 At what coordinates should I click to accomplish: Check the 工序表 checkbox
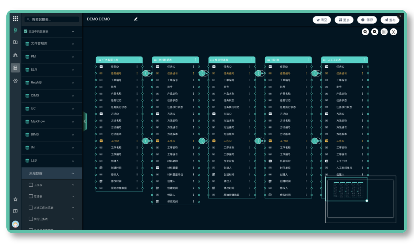pos(31,185)
